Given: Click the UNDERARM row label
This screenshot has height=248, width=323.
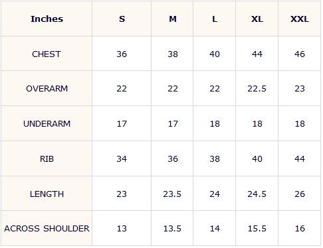Looking at the screenshot, I should tap(47, 123).
